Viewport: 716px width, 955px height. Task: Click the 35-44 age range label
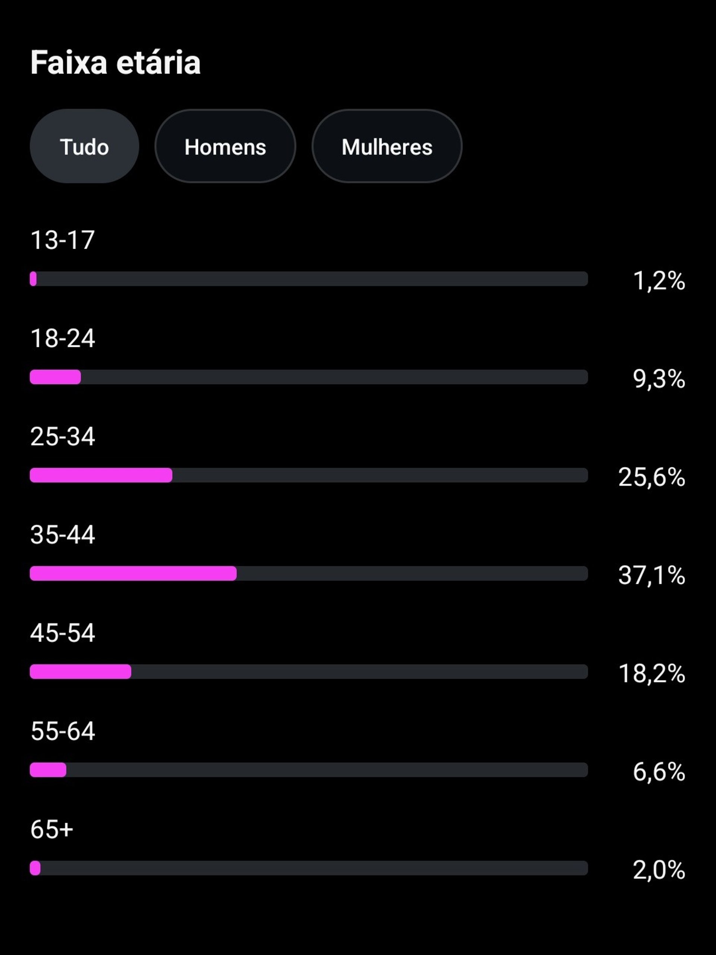[63, 535]
